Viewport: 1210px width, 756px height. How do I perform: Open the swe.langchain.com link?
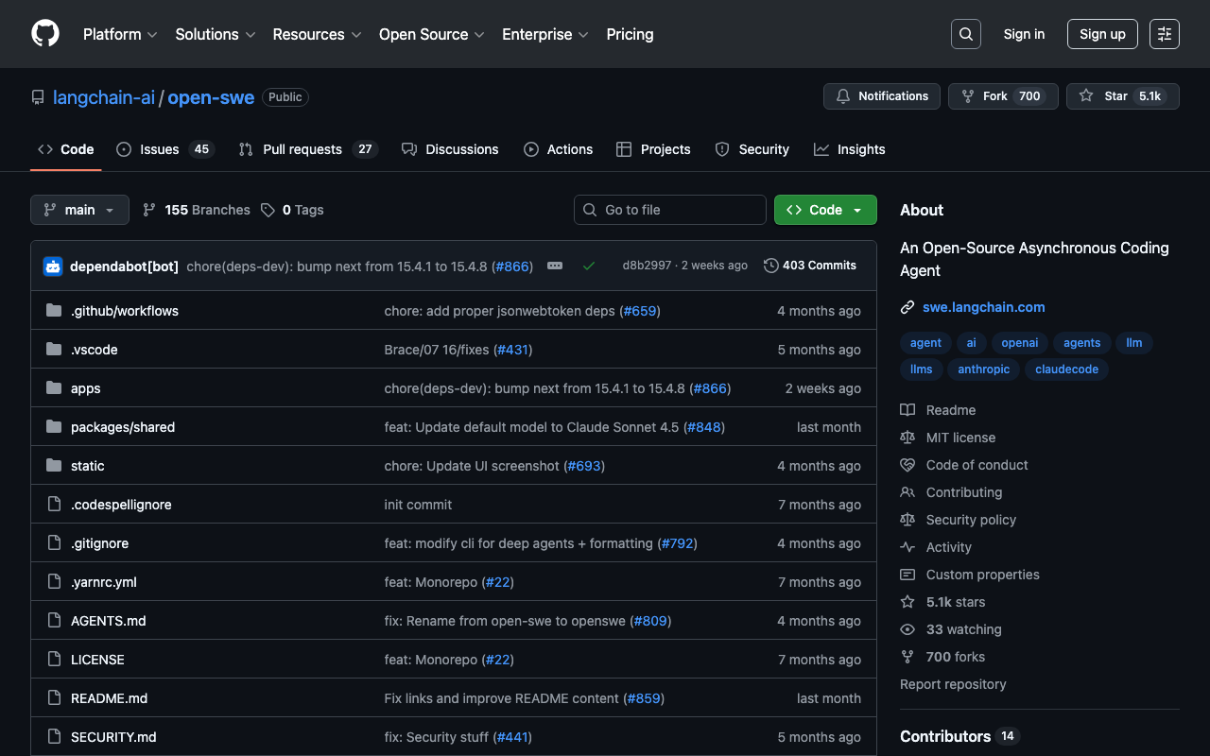click(983, 307)
